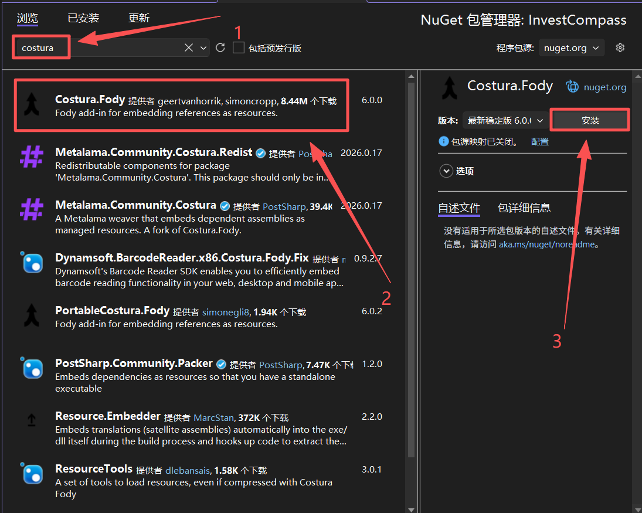Screen dimensions: 642x513
Task: Open the 程序包源 nuget.org dropdown
Action: pos(571,48)
